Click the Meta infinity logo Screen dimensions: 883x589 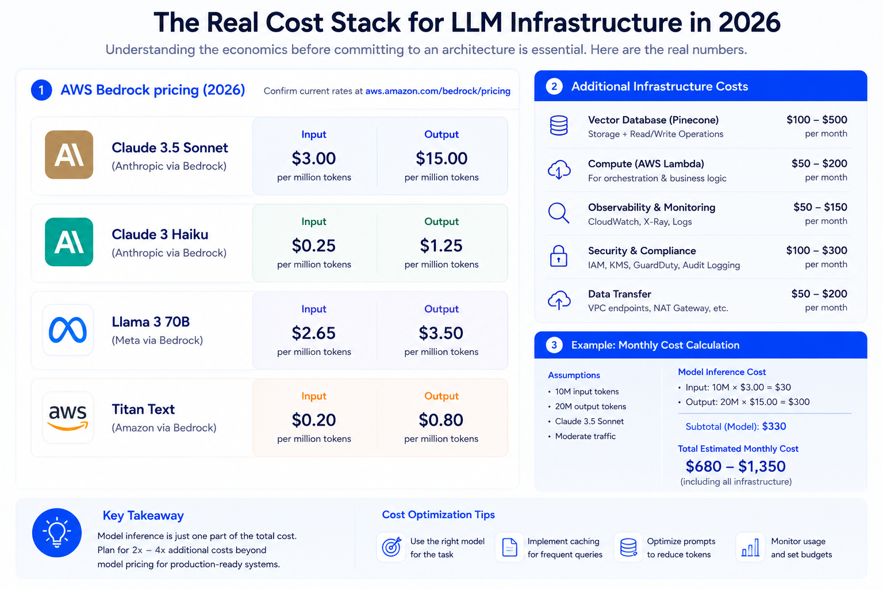68,330
